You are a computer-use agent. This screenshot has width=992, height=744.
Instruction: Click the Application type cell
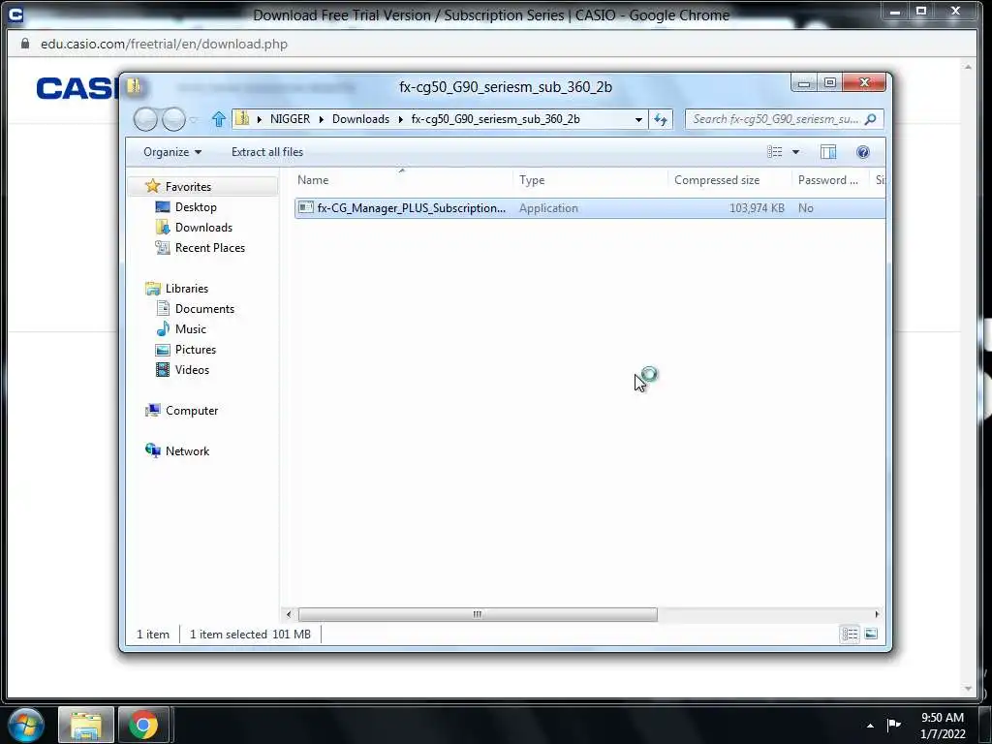548,208
